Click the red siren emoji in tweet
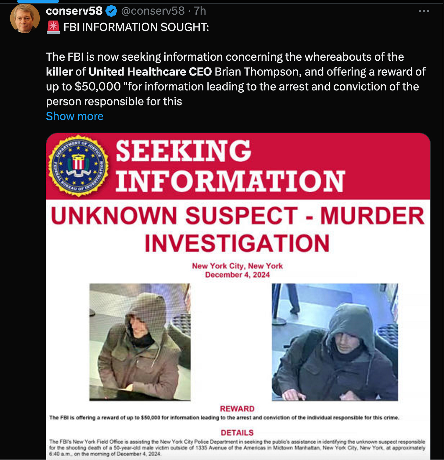The image size is (444, 460). tap(53, 27)
